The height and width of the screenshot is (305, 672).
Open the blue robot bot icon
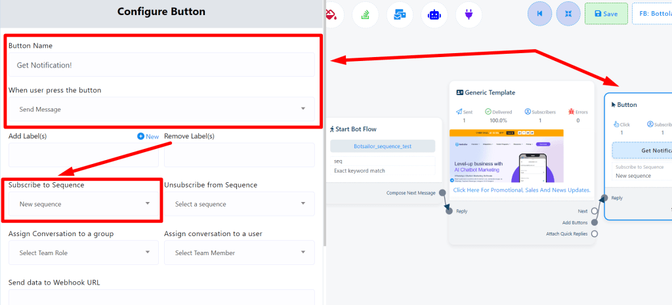tap(434, 14)
